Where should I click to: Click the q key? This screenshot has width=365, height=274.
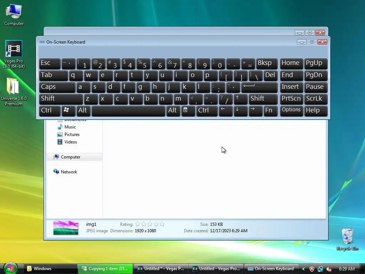[76, 76]
